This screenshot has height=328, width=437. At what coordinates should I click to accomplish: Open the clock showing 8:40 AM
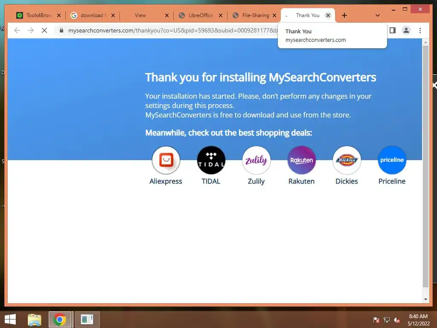click(419, 320)
